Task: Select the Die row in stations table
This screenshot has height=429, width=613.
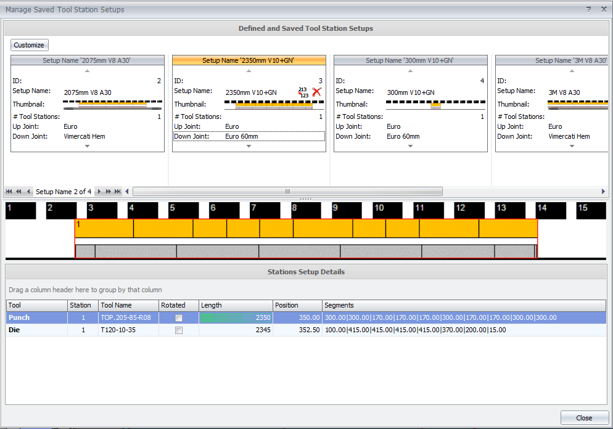Action: 37,330
